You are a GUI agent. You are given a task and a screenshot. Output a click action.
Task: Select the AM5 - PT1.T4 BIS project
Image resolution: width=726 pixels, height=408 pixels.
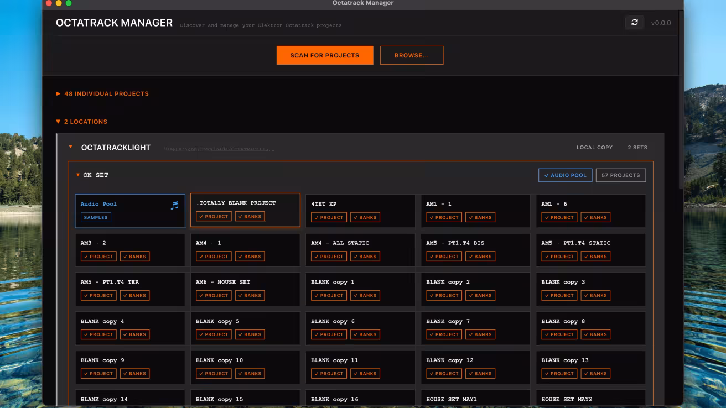tap(475, 250)
